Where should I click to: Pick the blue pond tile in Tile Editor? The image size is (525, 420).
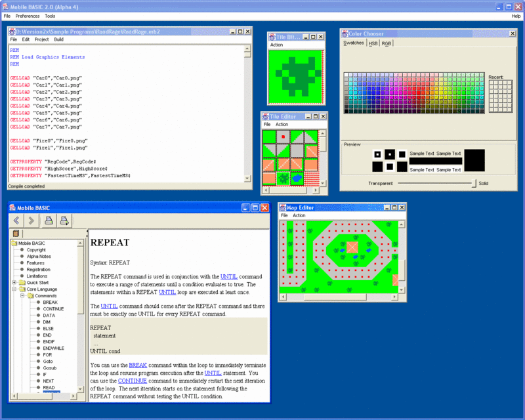297,178
